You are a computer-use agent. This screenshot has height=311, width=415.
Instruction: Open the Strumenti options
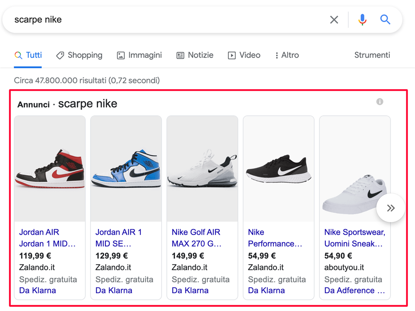point(372,55)
